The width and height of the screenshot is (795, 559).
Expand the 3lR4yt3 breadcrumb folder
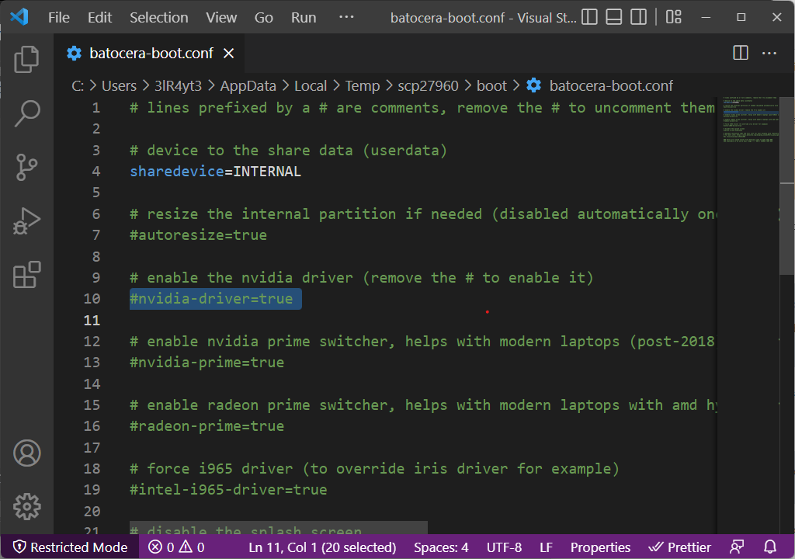tap(178, 85)
